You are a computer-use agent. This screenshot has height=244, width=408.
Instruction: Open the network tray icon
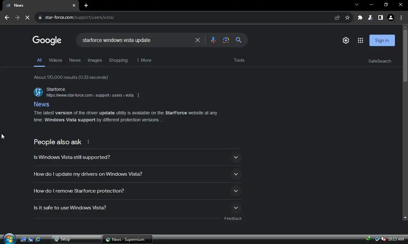[377, 239]
